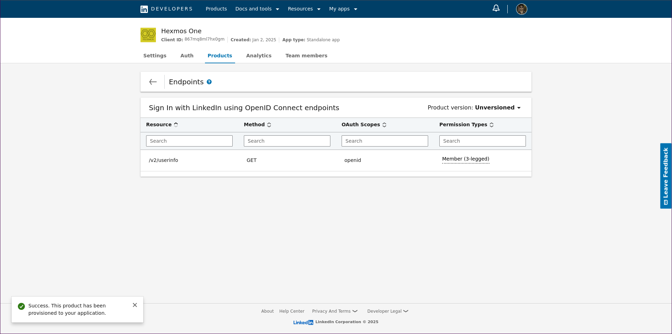Open the Team members tab

(306, 56)
